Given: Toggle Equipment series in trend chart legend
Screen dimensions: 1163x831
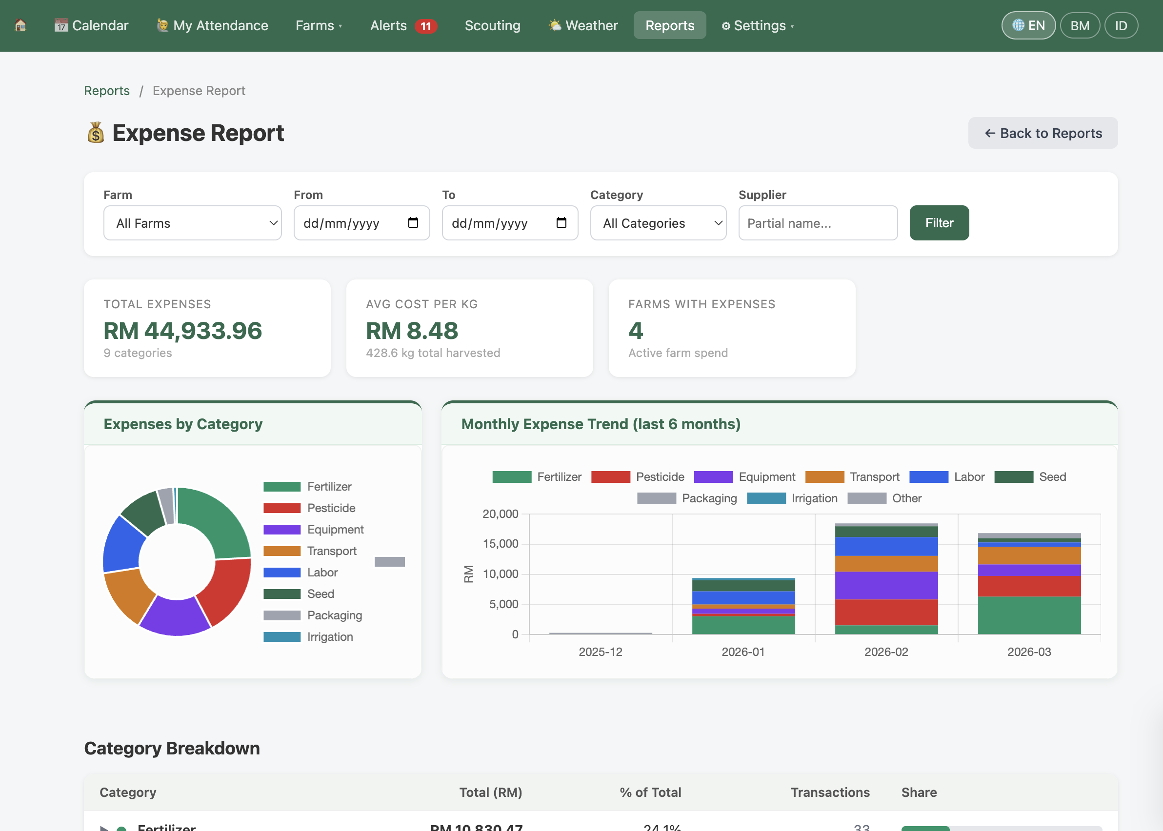Looking at the screenshot, I should tap(745, 477).
